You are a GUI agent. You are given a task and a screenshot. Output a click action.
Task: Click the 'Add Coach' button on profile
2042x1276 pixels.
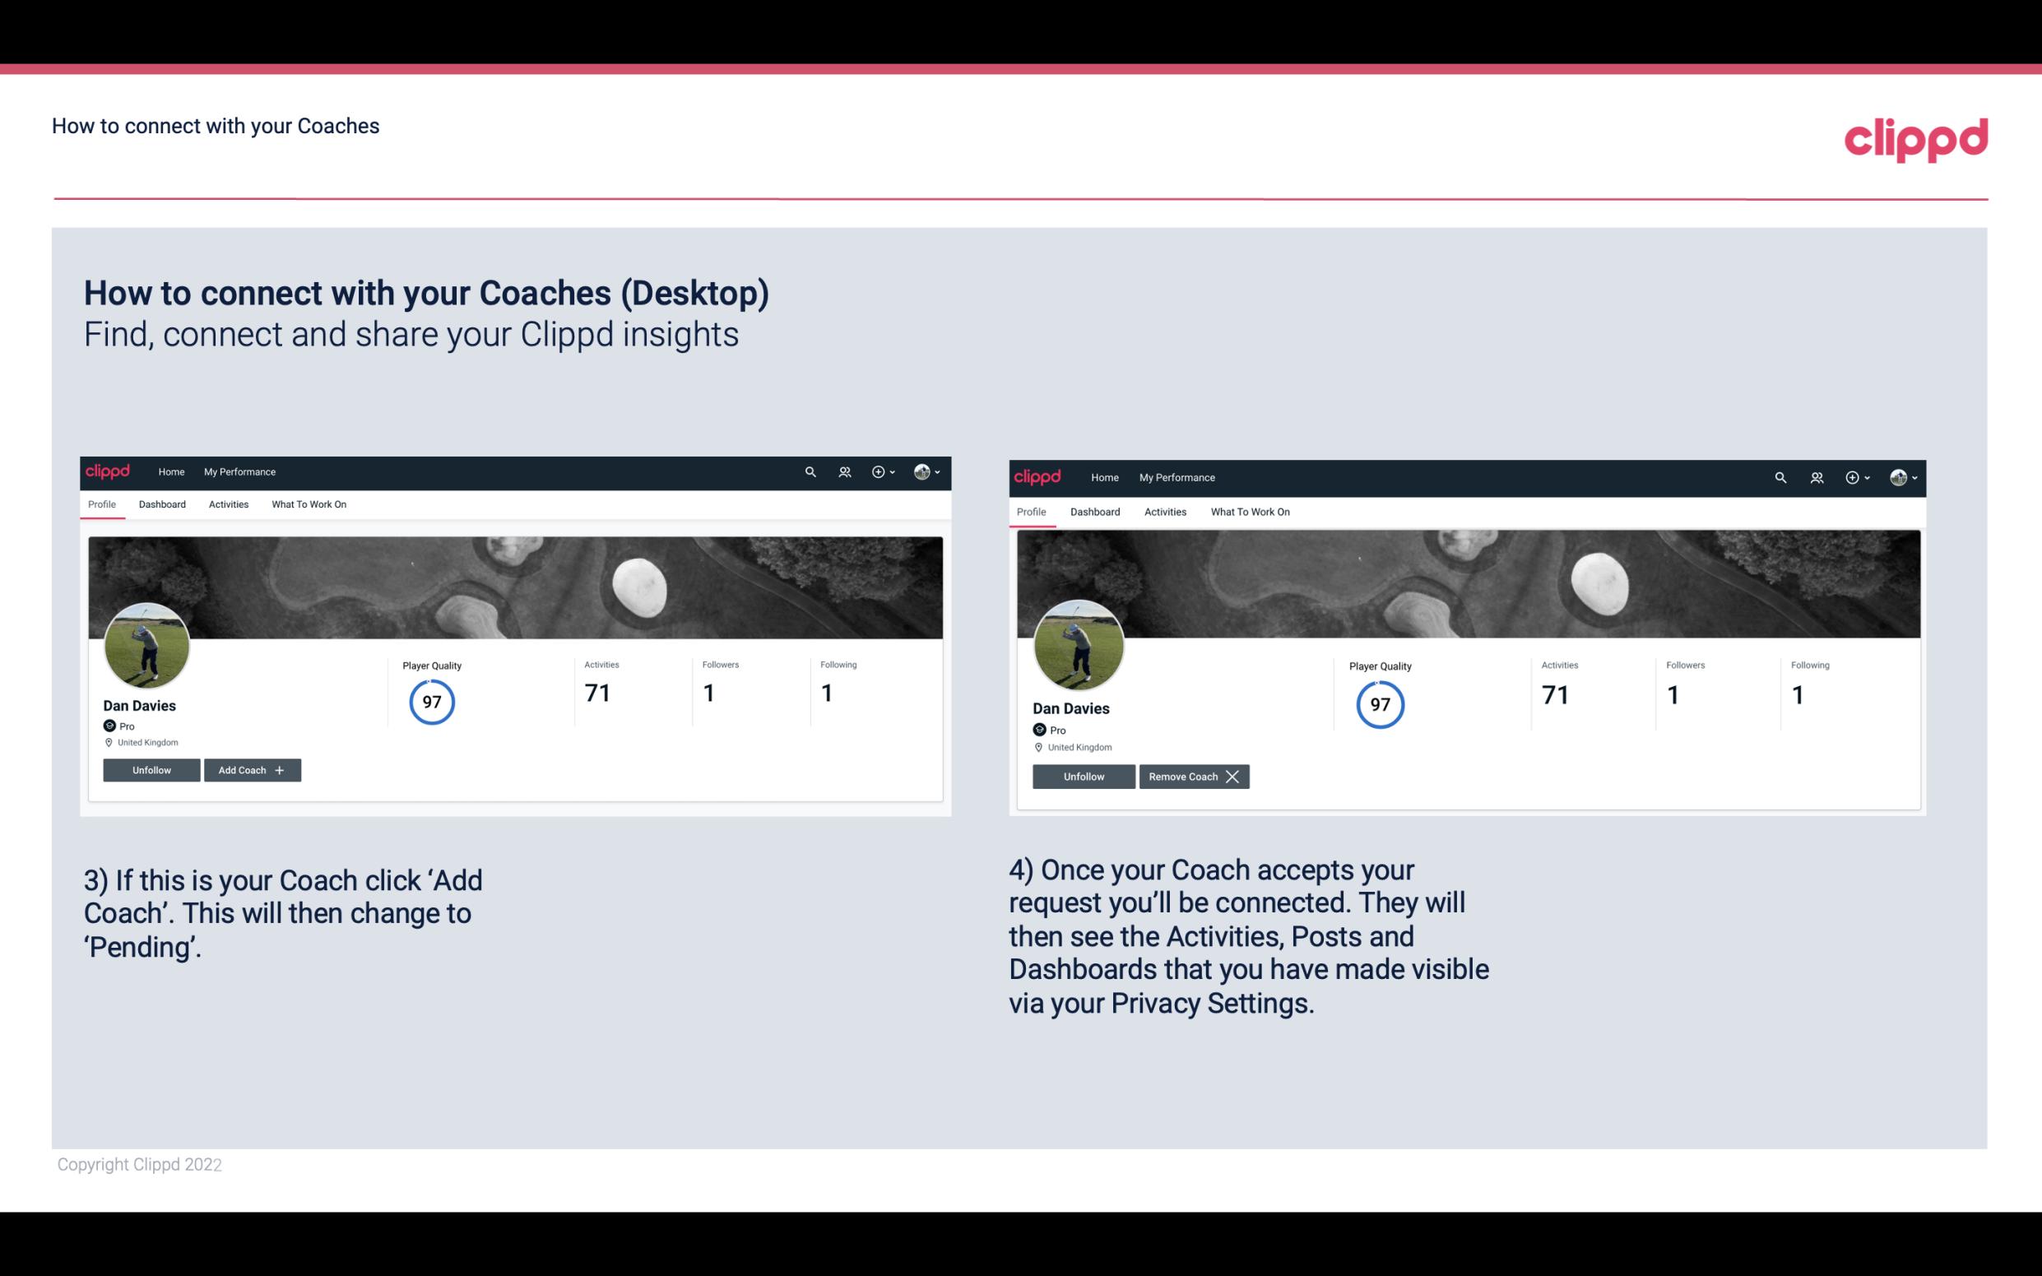(252, 769)
